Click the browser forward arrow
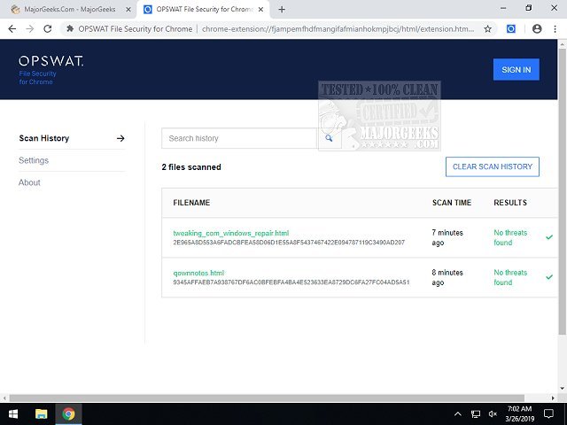Screen dimensions: 567x425 pyautogui.click(x=29, y=29)
